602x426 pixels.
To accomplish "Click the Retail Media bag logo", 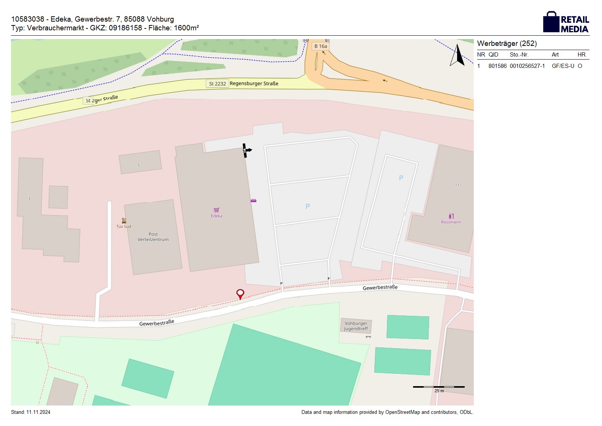I will point(551,22).
